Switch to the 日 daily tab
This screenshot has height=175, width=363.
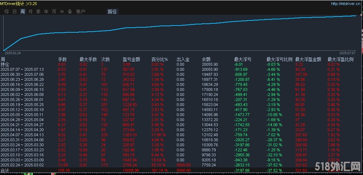point(15,11)
